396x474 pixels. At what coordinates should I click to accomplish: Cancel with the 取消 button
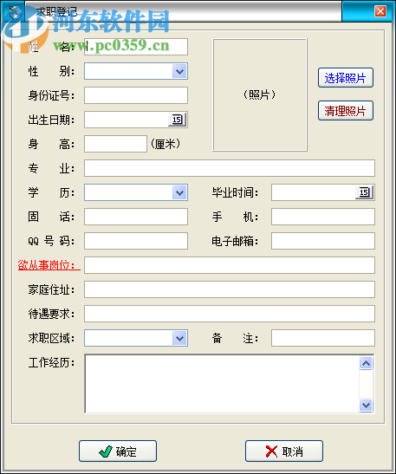(x=284, y=451)
